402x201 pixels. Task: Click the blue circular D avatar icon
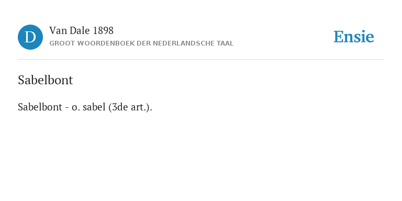coord(30,37)
